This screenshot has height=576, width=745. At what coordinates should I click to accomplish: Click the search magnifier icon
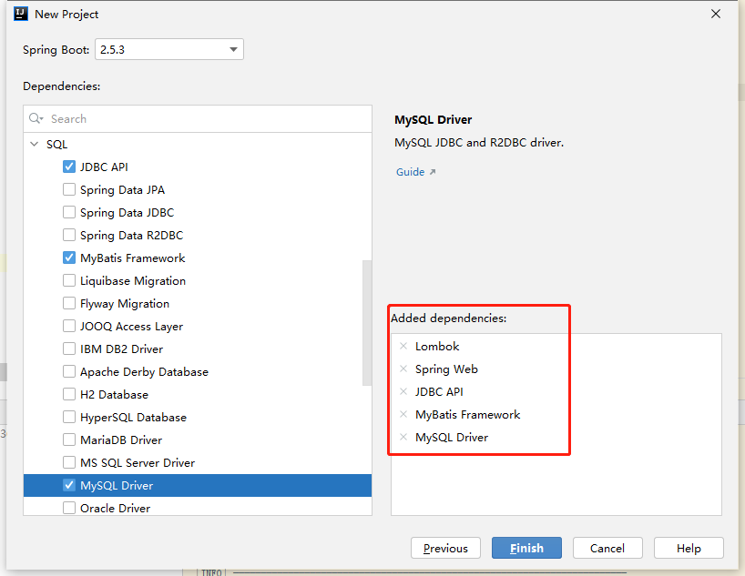pos(36,118)
